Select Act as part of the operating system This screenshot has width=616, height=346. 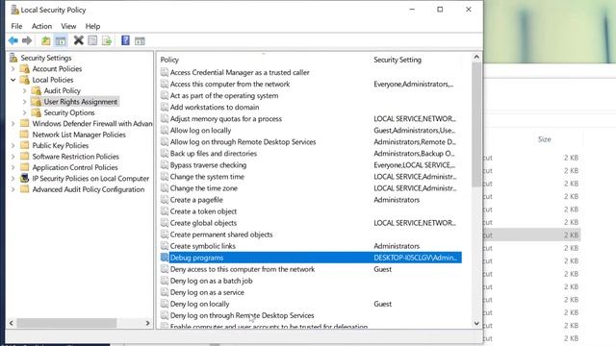(x=224, y=96)
